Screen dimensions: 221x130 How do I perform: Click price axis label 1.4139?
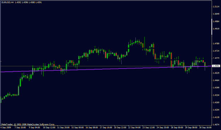216,117
